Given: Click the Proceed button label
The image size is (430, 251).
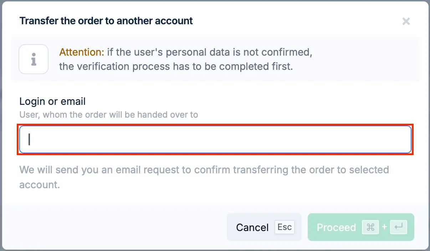Looking at the screenshot, I should tap(336, 227).
